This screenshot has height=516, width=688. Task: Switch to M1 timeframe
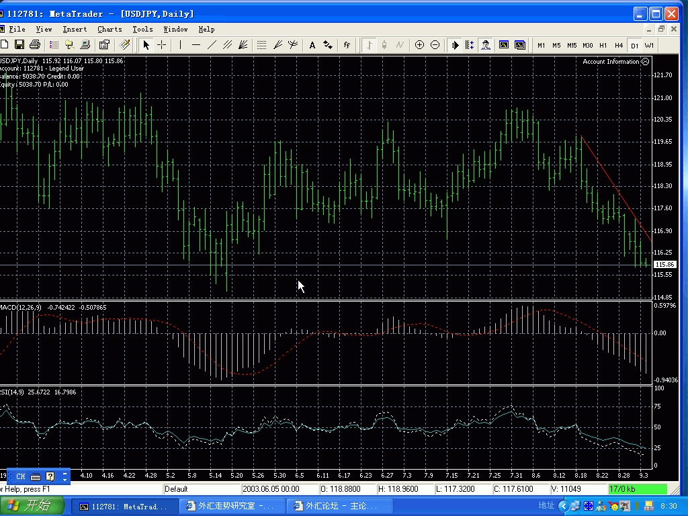click(x=541, y=45)
